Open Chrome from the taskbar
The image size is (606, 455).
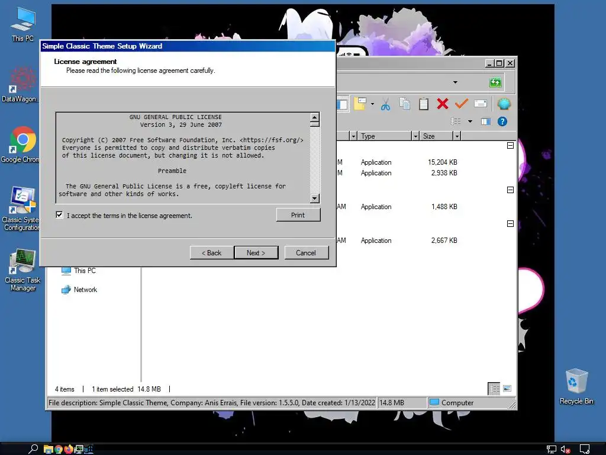coord(59,449)
